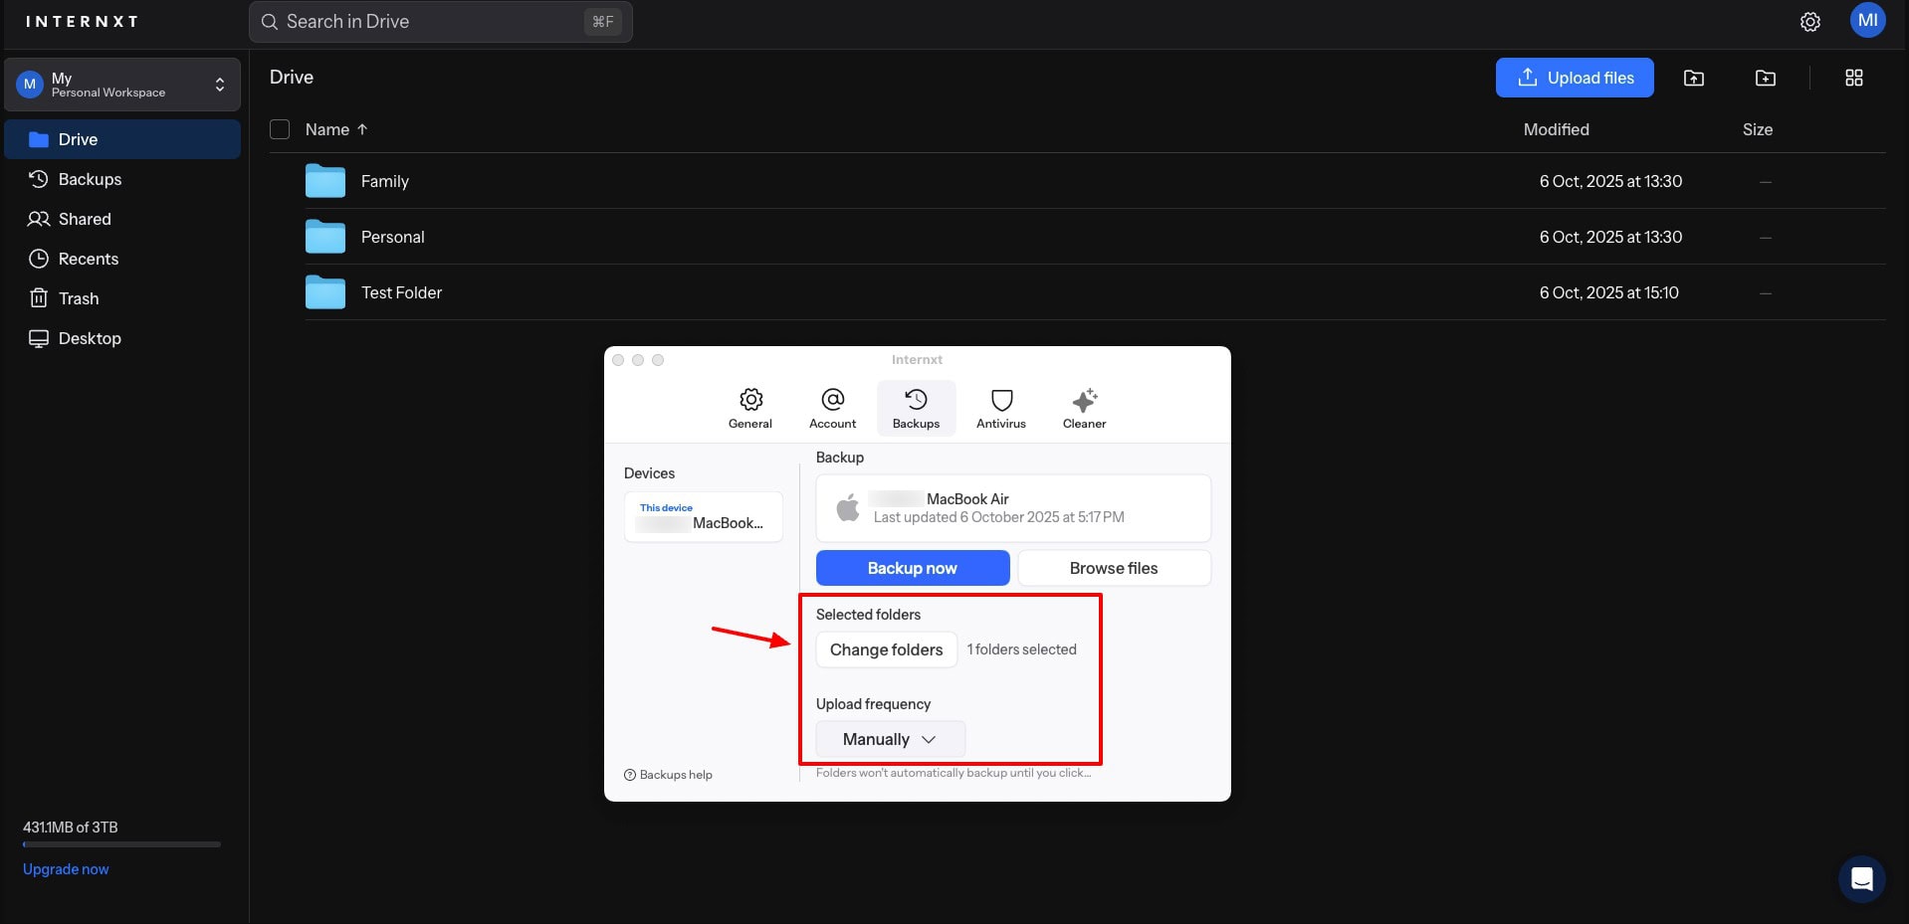Click the Upgrade now link
1909x924 pixels.
pyautogui.click(x=66, y=869)
